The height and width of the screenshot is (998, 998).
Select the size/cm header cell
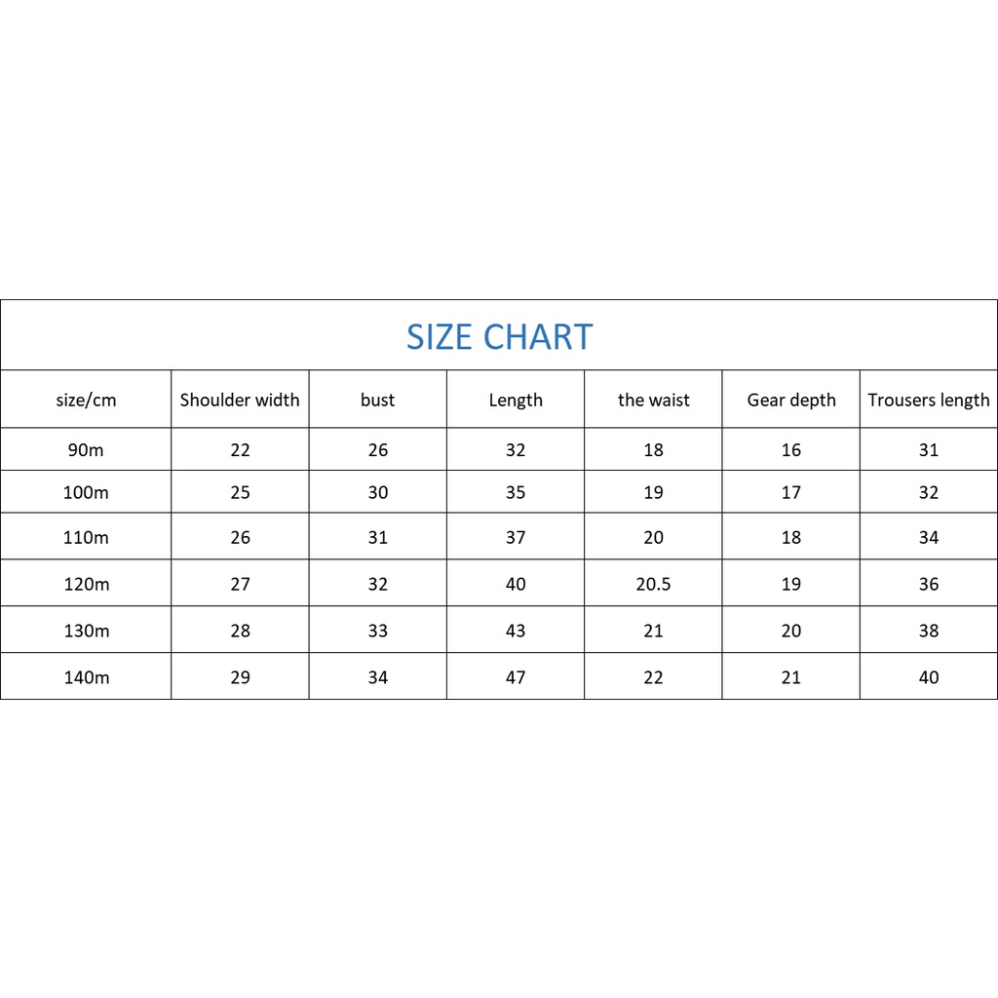[86, 400]
